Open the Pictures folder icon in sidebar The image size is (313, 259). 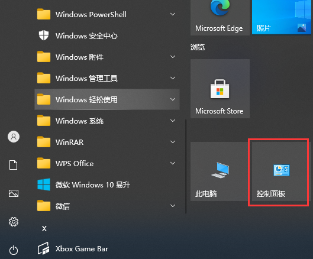(x=14, y=193)
